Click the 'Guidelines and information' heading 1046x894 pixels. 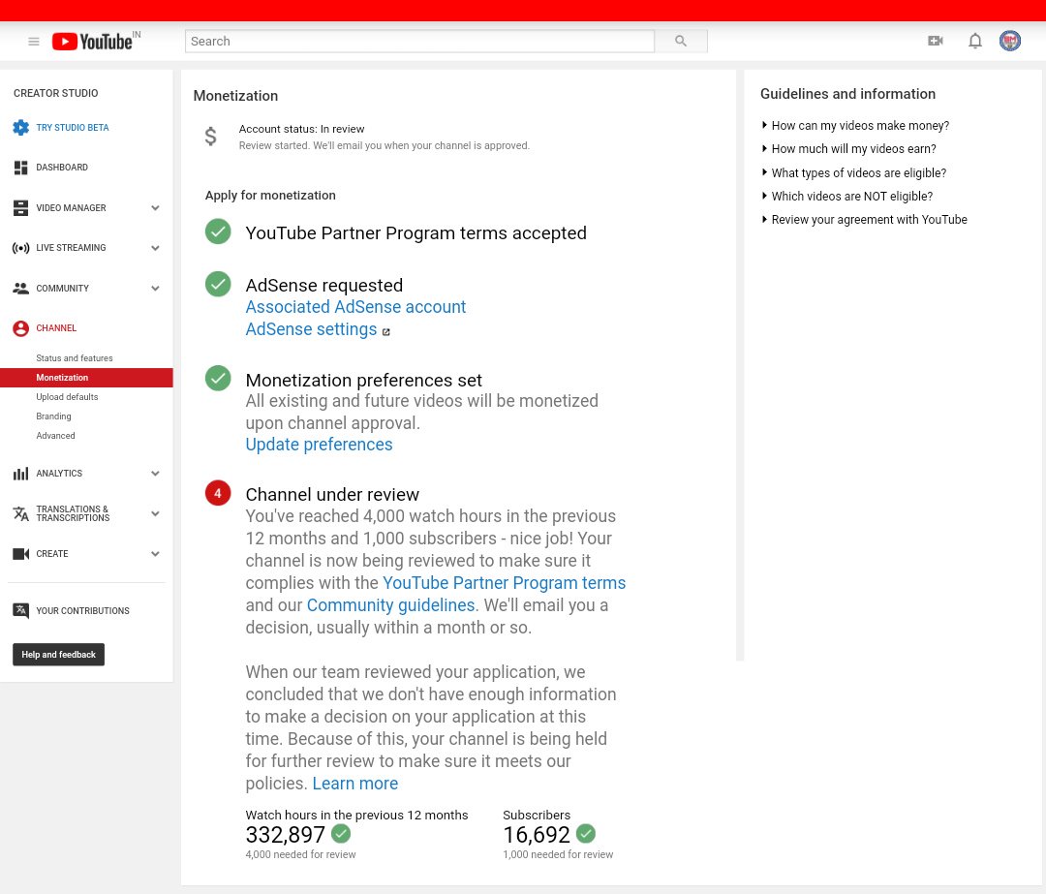click(x=847, y=94)
